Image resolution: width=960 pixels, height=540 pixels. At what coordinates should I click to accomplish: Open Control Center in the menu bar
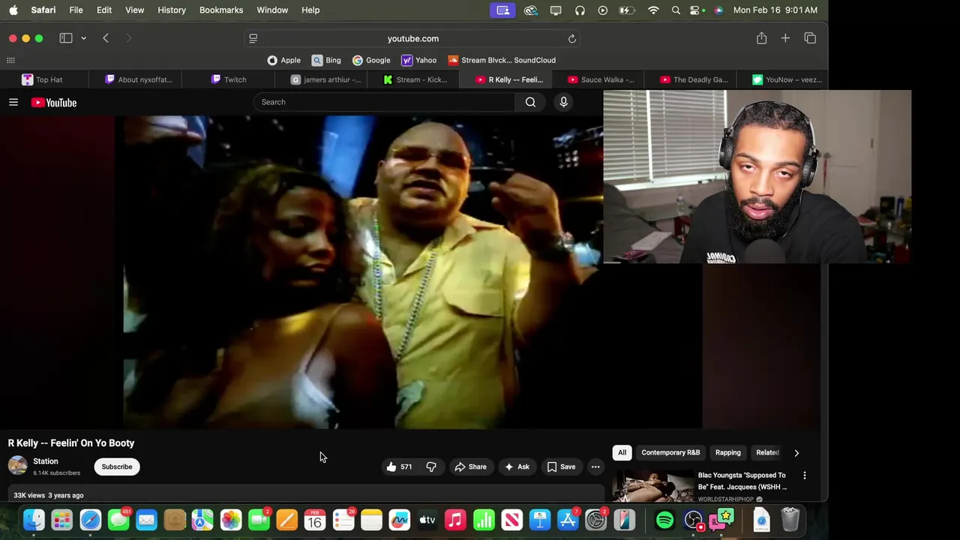(696, 10)
